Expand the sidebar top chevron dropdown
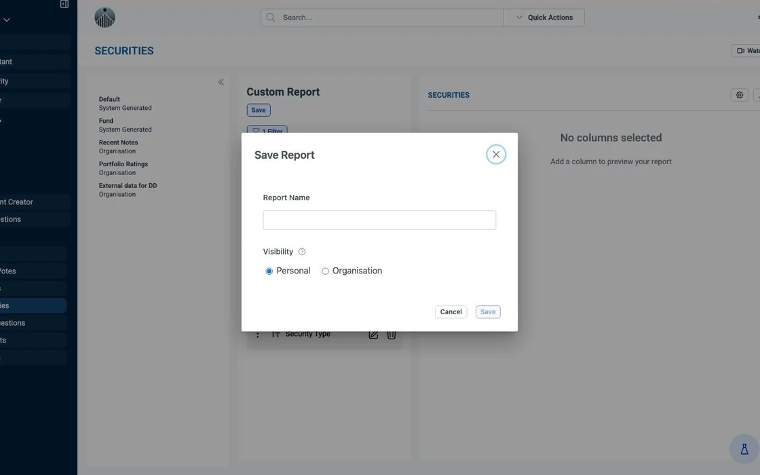 click(x=7, y=20)
